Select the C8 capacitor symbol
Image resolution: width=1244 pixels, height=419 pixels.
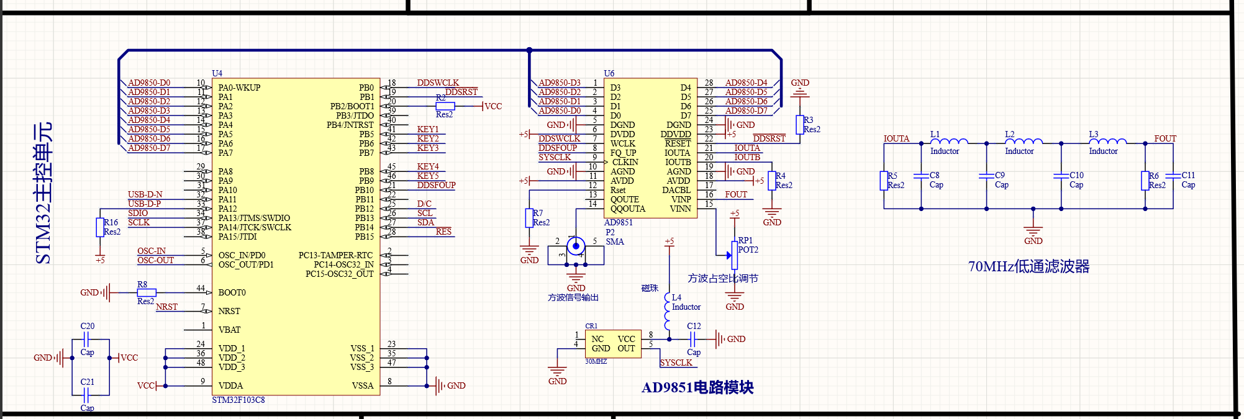tap(921, 176)
